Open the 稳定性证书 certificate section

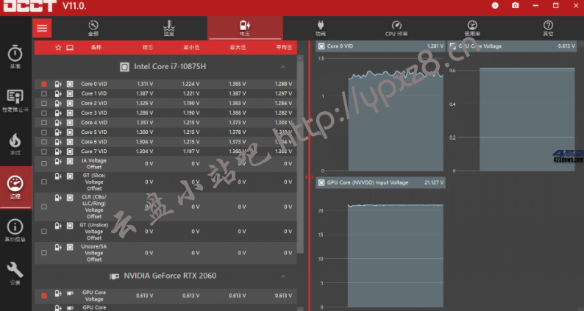point(15,101)
